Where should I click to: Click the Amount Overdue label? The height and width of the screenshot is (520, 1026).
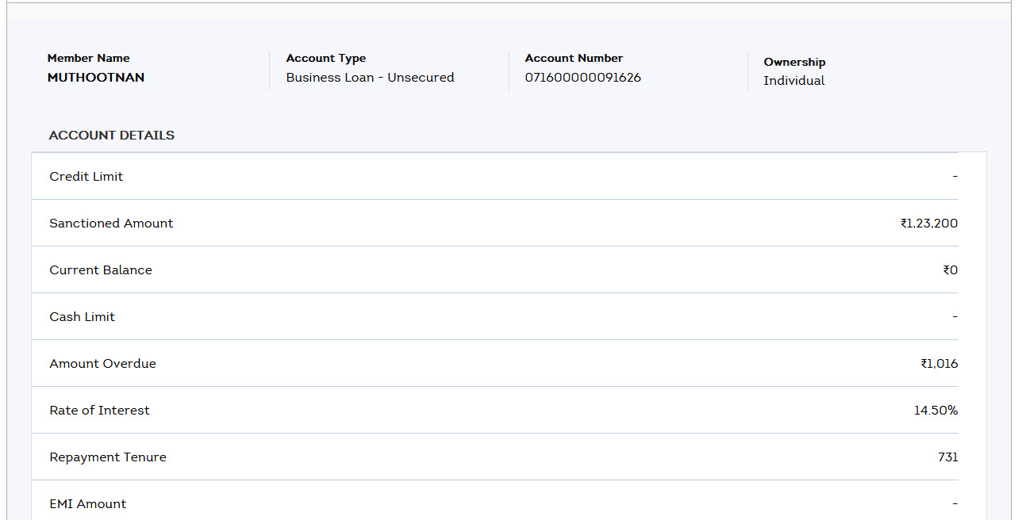(103, 364)
